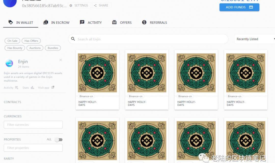Open the Enjin Activity link in sidebar
The height and width of the screenshot is (163, 275).
coord(11,88)
